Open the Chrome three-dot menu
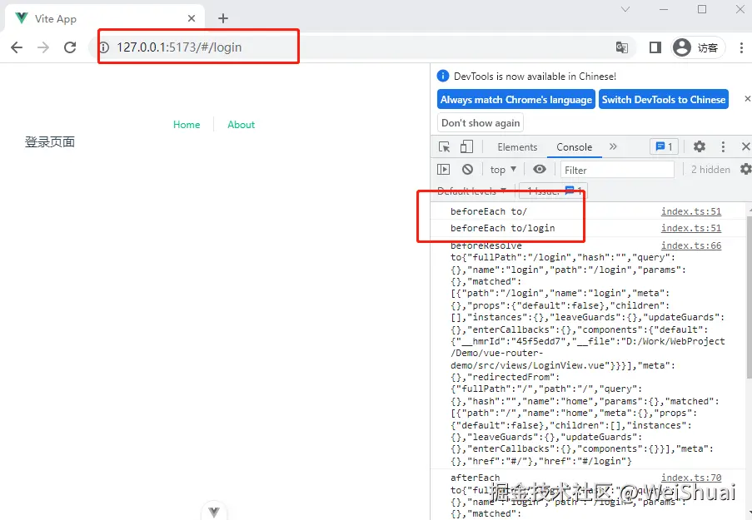This screenshot has width=752, height=520. [x=741, y=47]
